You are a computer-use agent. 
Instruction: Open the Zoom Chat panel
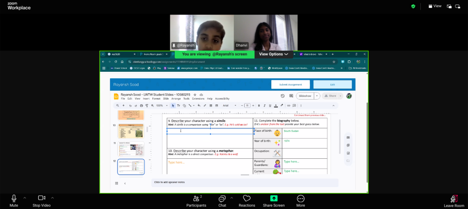click(222, 201)
